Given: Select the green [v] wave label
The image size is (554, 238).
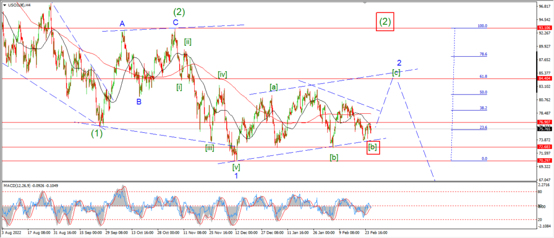Looking at the screenshot, I should click(x=236, y=167).
